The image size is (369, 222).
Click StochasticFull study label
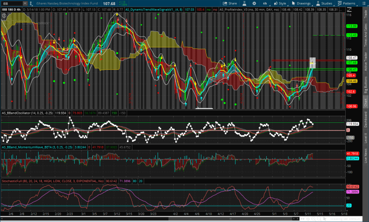[x=53, y=181]
